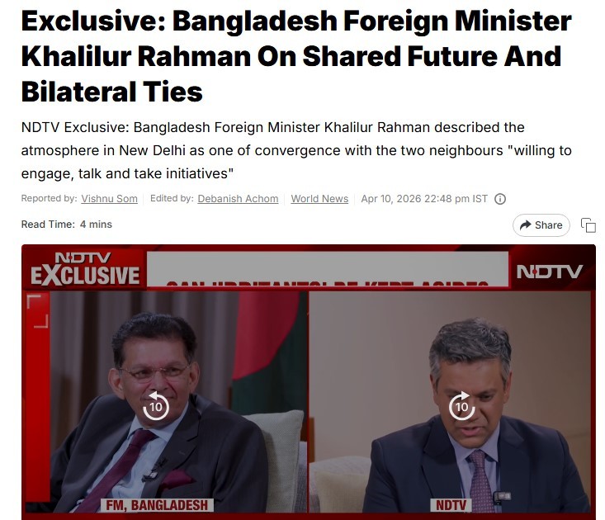605x520 pixels.
Task: Click the NDTV interviewer's video frame
Action: point(450,401)
